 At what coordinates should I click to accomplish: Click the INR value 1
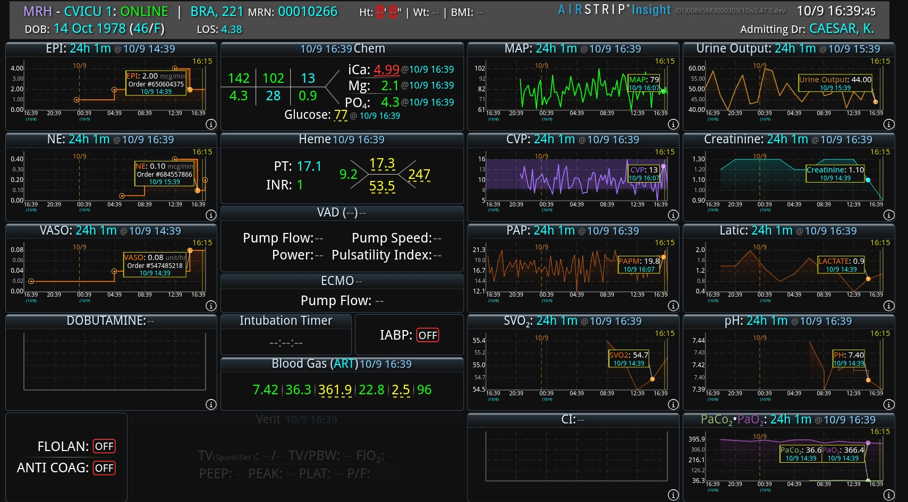point(300,185)
